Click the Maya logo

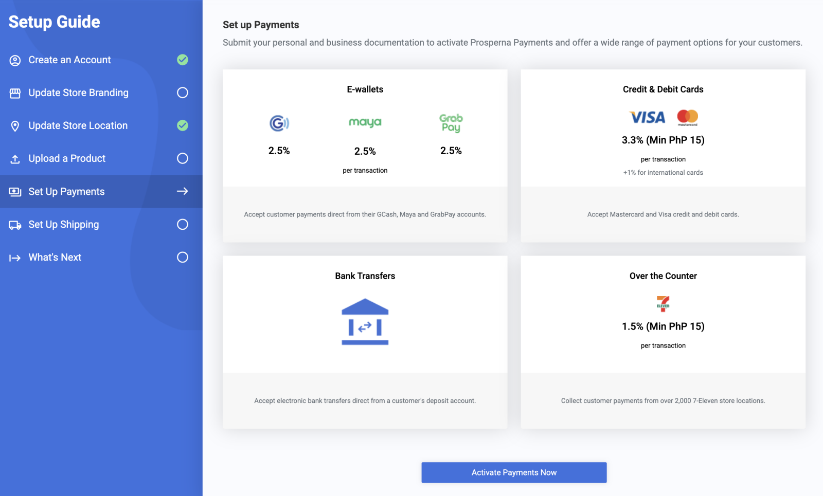365,122
